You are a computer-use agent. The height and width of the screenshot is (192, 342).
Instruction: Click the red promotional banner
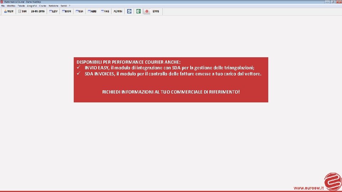point(171,80)
